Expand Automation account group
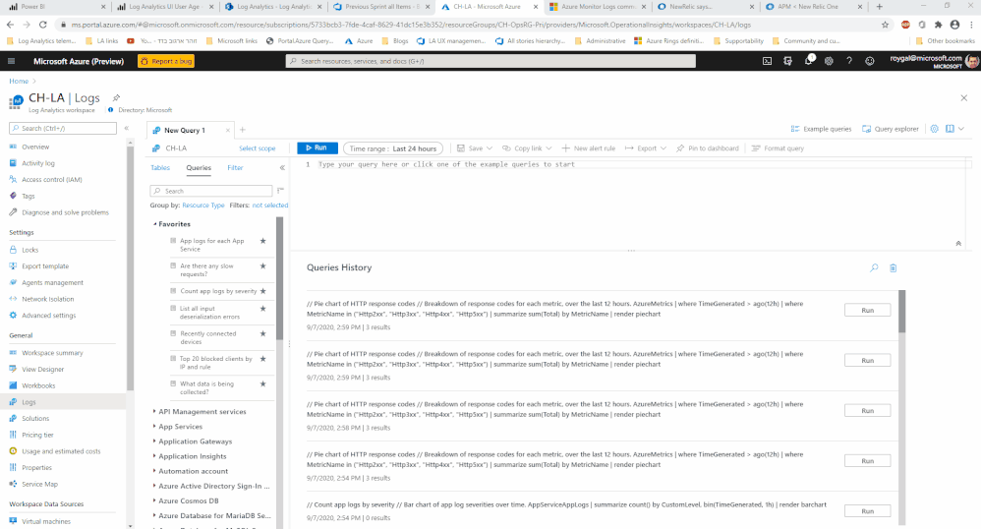 point(154,471)
